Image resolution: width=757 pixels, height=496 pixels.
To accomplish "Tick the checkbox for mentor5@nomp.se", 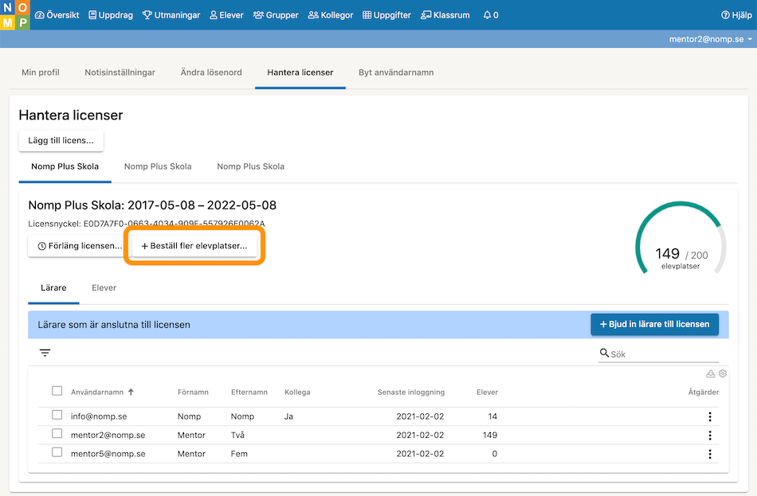I will point(57,452).
